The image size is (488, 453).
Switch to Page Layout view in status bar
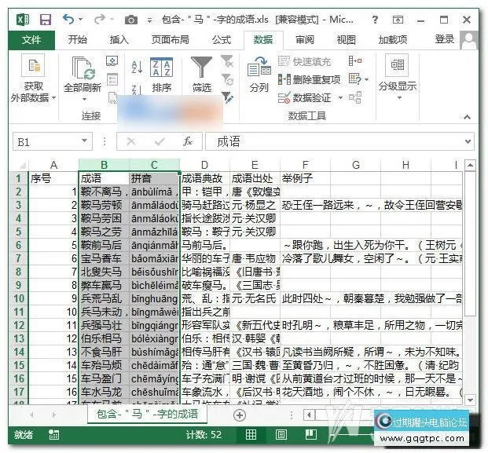point(274,434)
